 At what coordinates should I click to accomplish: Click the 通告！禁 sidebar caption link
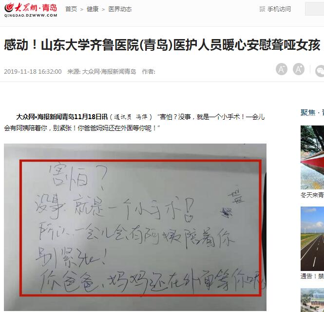coord(312,276)
